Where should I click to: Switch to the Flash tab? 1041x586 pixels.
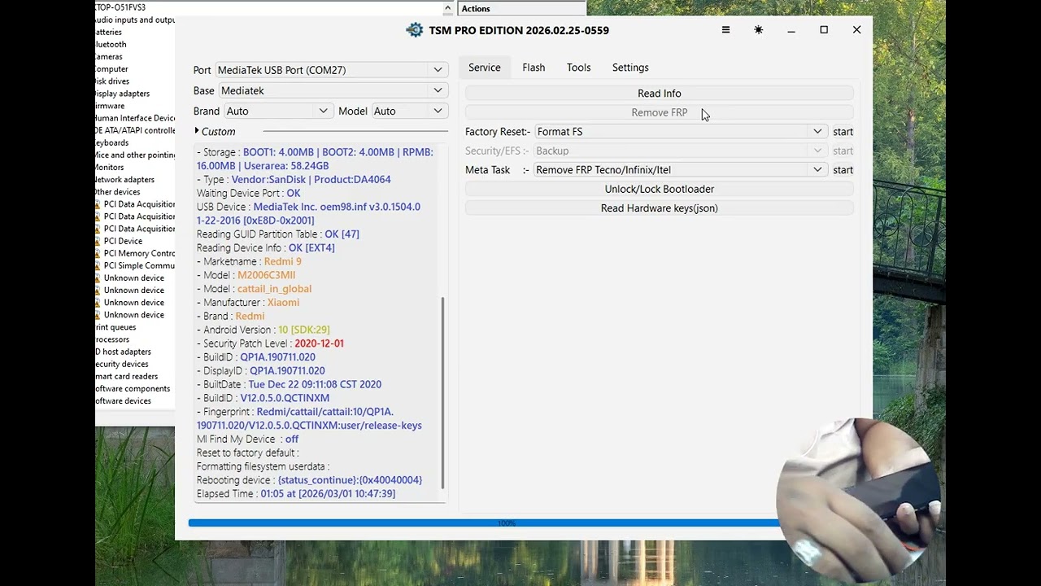click(534, 68)
